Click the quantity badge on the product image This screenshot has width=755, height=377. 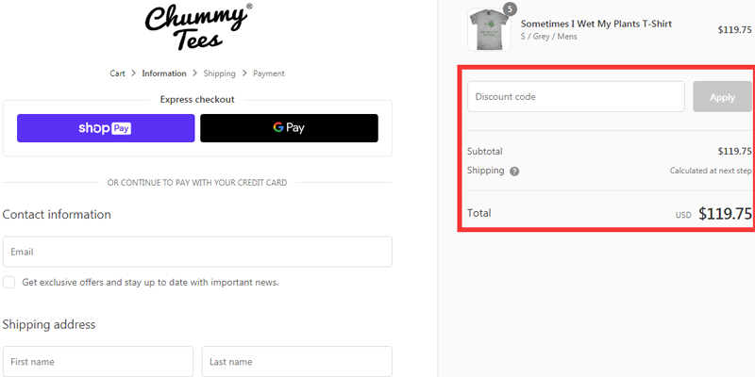510,9
